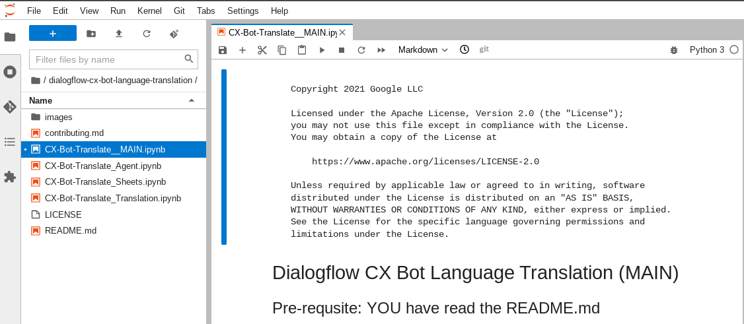This screenshot has width=744, height=324.
Task: Open the Extension Manager puzzle icon
Action: (9, 177)
